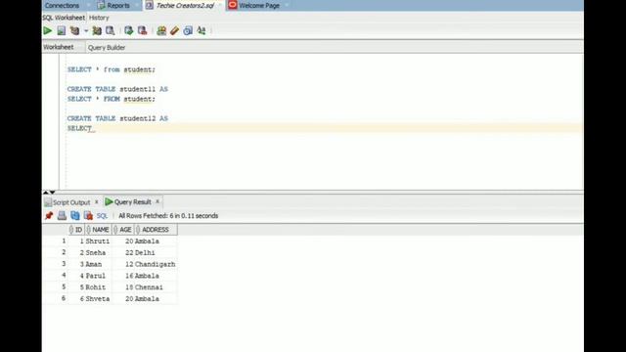The image size is (626, 352).
Task: Click the red pin Freeze View icon
Action: tap(49, 216)
